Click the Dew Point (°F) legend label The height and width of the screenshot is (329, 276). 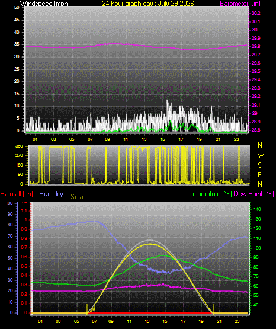(x=253, y=194)
